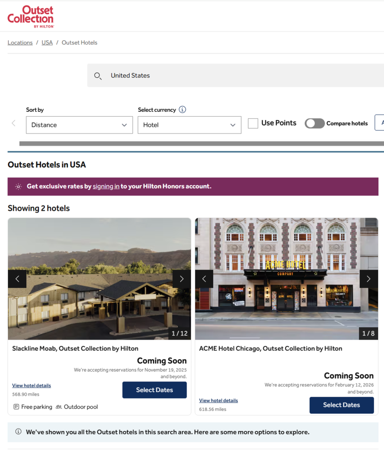Screen dimensions: 384x454
Task: Follow the signing in link in banner
Action: click(x=106, y=187)
